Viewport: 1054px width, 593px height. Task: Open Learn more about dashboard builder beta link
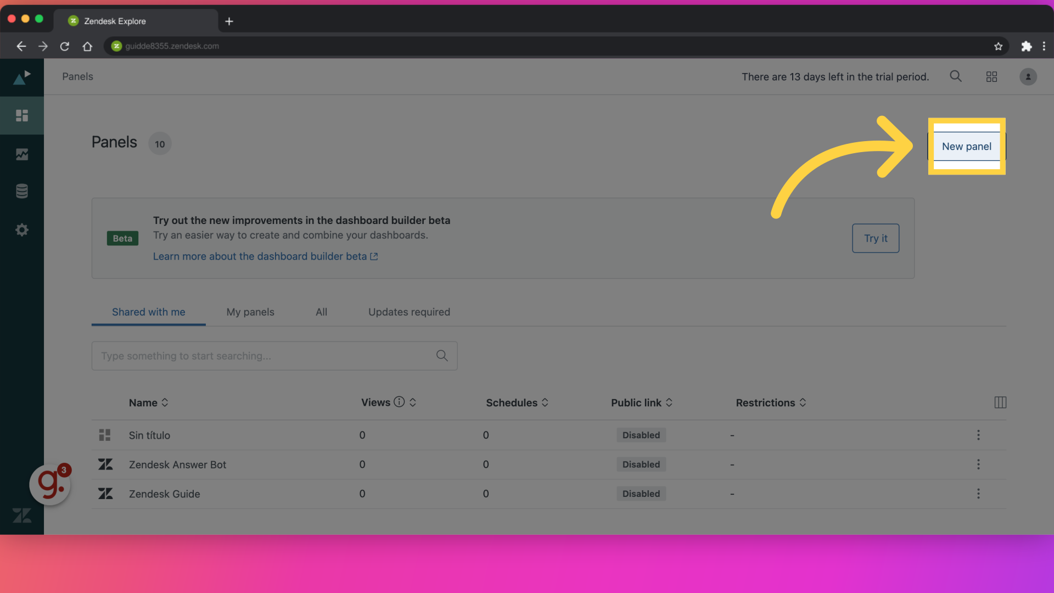pyautogui.click(x=265, y=256)
